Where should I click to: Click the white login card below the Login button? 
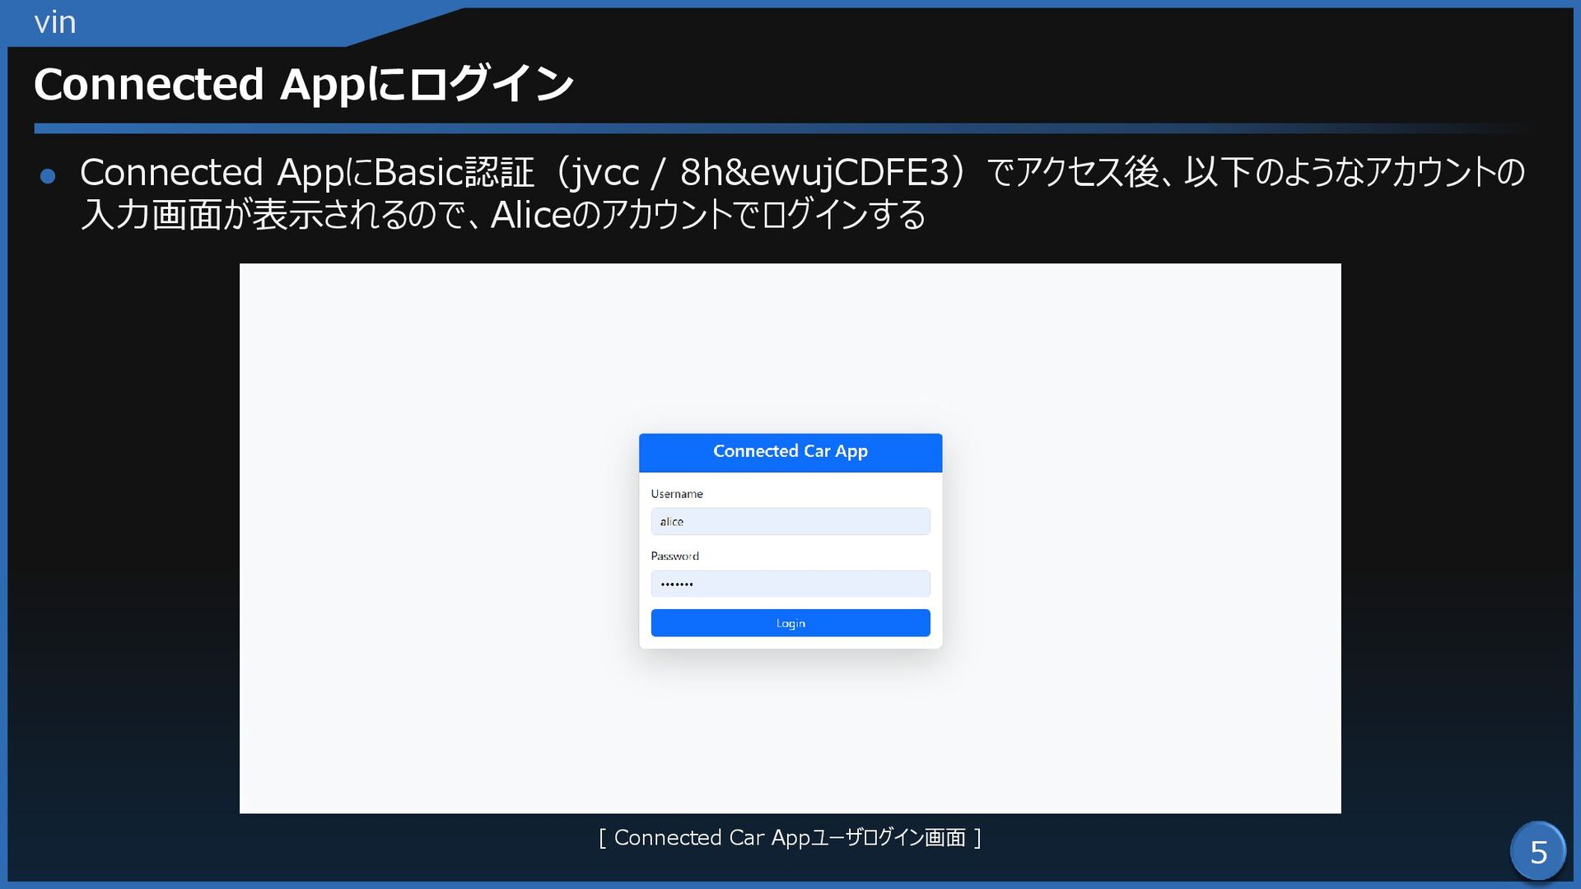790,643
